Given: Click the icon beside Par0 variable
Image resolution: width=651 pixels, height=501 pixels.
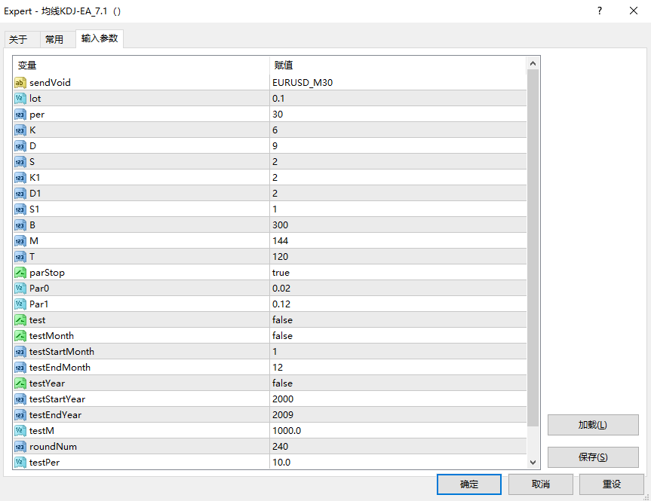Looking at the screenshot, I should [x=20, y=289].
